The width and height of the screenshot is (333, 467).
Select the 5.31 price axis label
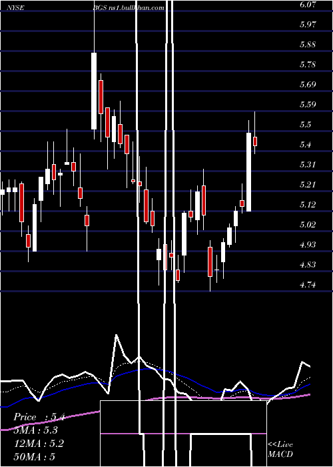point(308,164)
